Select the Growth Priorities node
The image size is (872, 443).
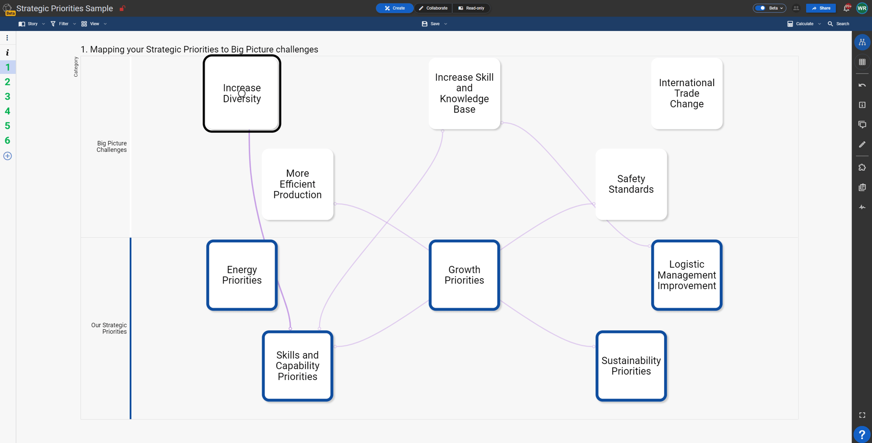coord(464,275)
